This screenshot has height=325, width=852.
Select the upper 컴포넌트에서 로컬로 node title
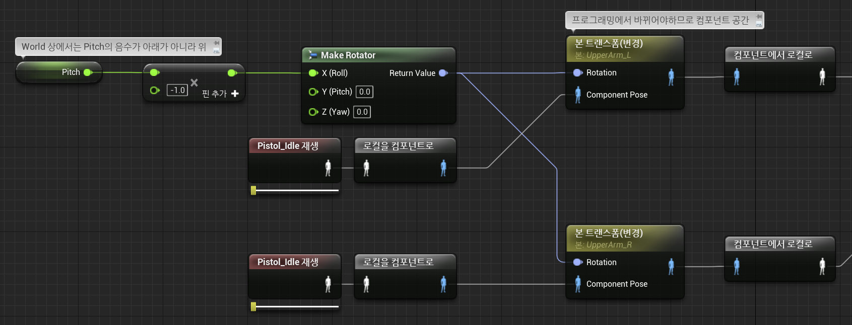coord(773,55)
